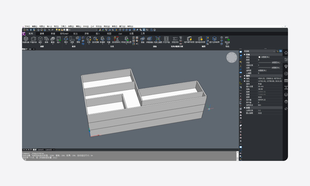
Task: Open the layer dropdown in top toolbar
Action: [96, 30]
